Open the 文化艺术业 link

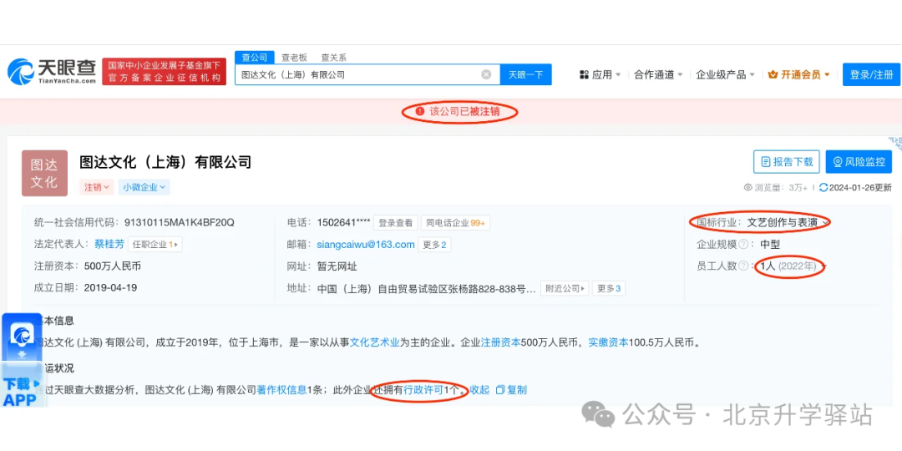pyautogui.click(x=374, y=342)
